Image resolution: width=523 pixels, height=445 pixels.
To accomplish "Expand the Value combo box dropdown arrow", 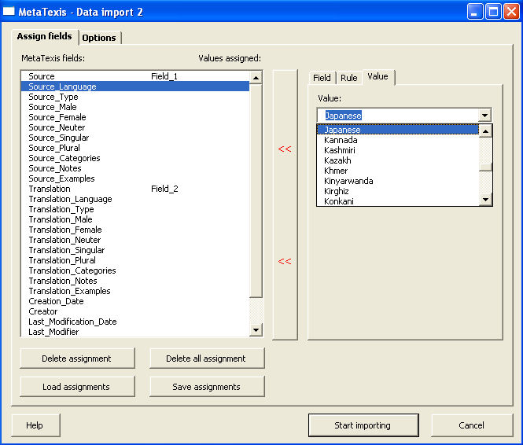I will tap(484, 116).
